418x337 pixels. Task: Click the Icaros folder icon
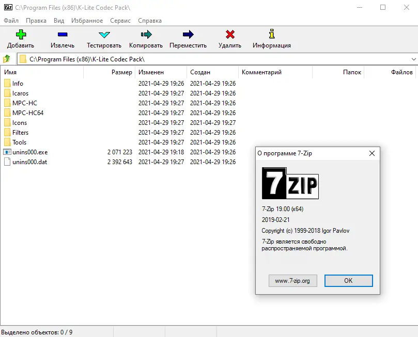7,93
